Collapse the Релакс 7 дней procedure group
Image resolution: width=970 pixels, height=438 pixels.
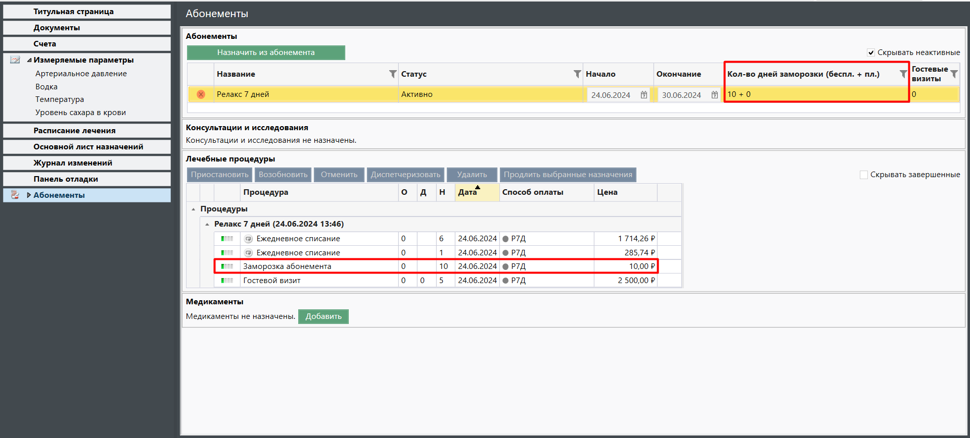[x=207, y=224]
